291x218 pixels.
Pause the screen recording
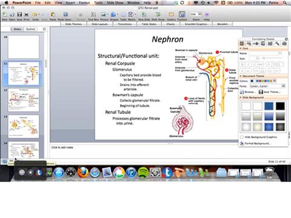click(x=22, y=173)
